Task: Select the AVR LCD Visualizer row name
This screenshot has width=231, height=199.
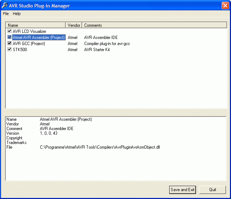Action: [30, 31]
